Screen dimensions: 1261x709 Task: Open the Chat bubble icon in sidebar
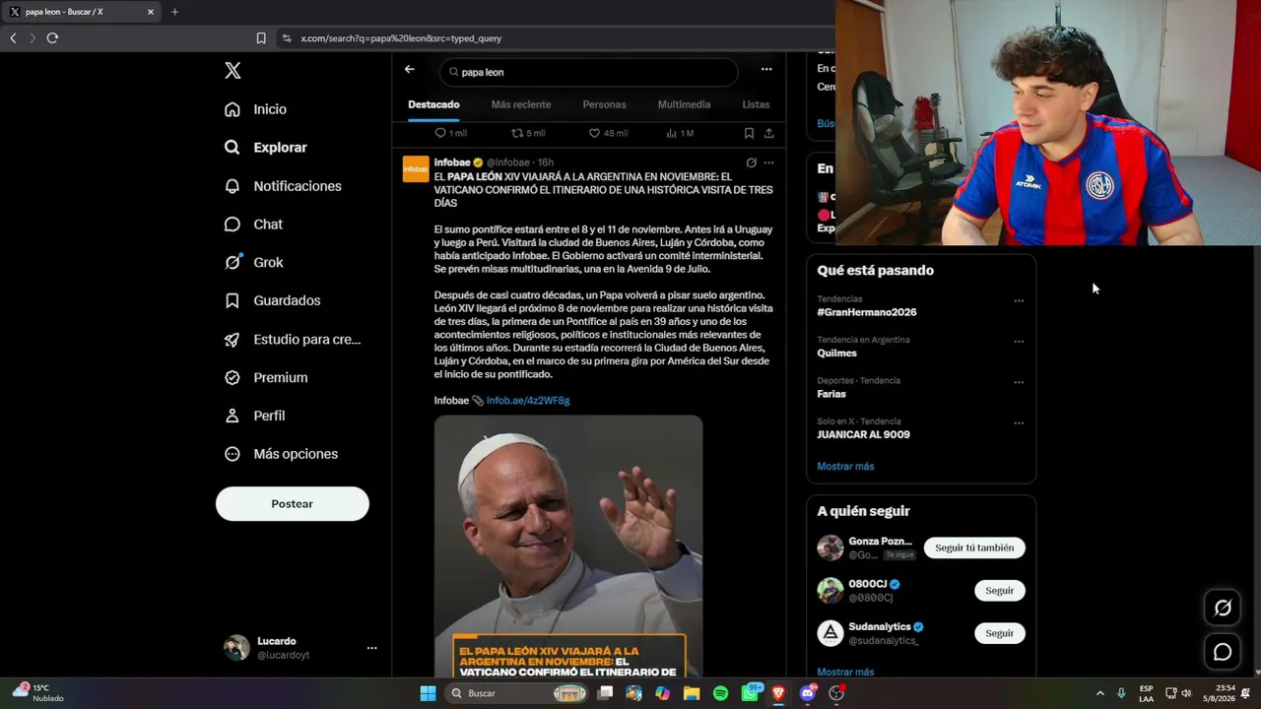[232, 225]
